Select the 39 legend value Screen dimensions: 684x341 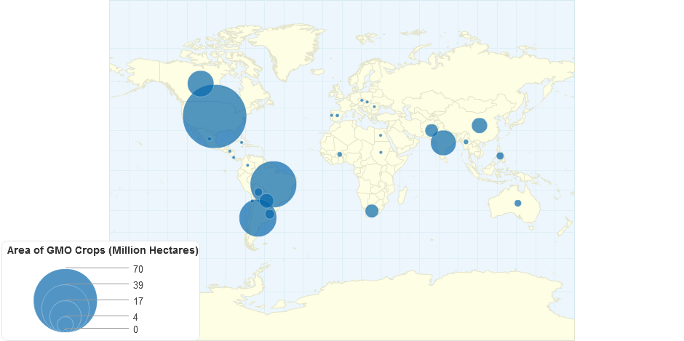click(138, 284)
